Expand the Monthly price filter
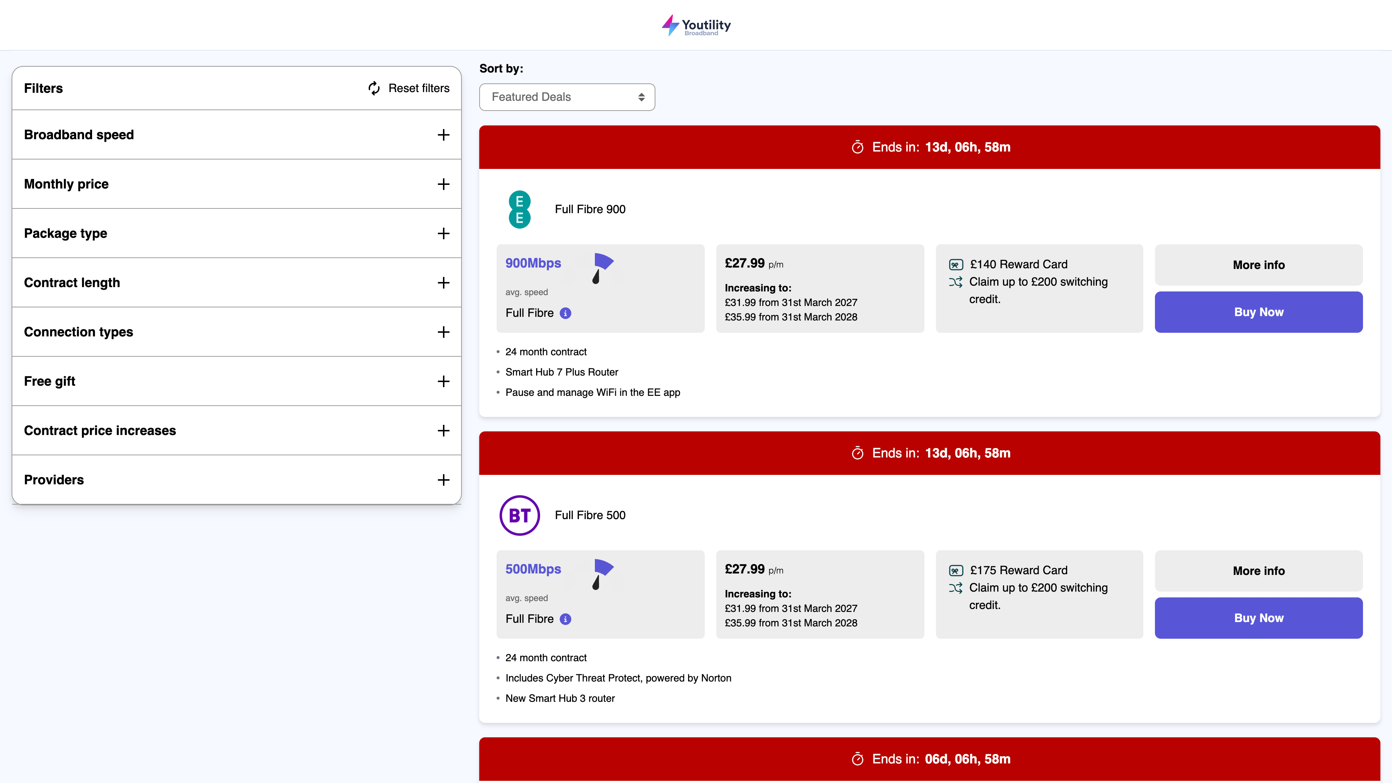The image size is (1392, 783). pos(237,184)
